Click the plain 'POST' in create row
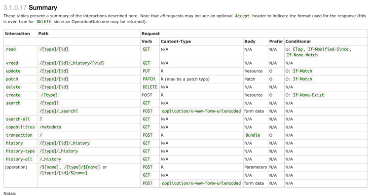Image resolution: width=372 pixels, height=195 pixels. [x=147, y=95]
